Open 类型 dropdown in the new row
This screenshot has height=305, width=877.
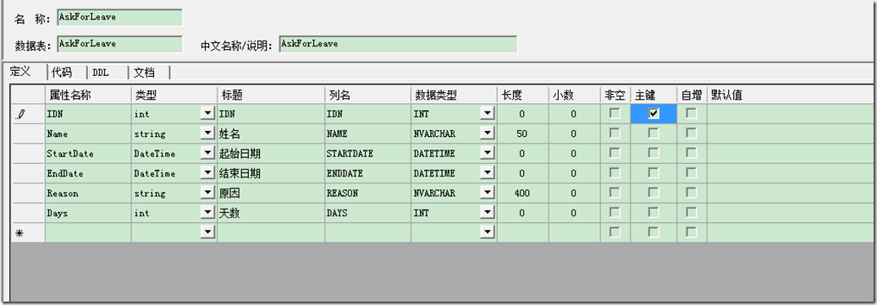208,232
